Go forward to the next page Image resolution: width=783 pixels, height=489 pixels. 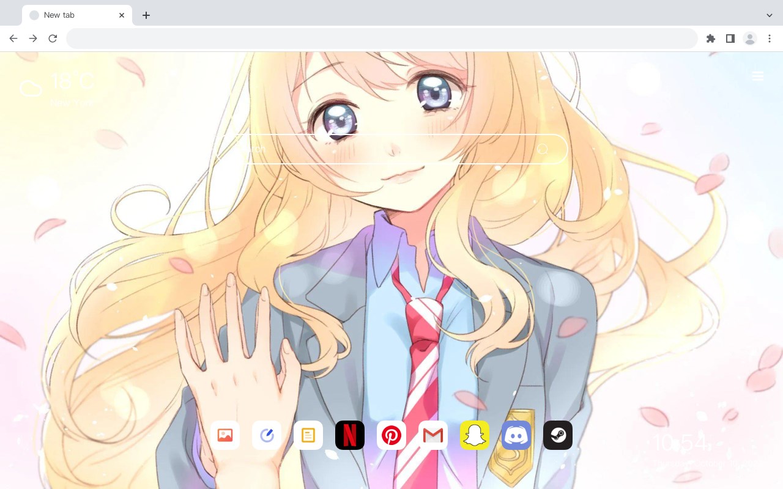click(x=33, y=39)
